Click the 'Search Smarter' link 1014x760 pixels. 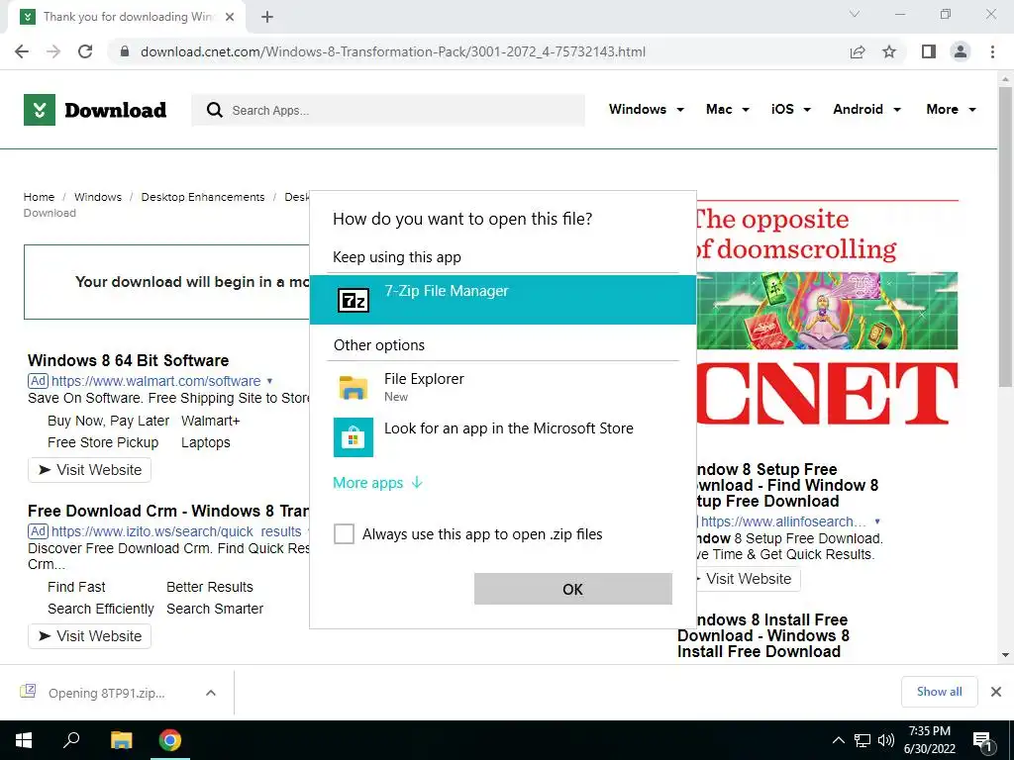click(215, 609)
